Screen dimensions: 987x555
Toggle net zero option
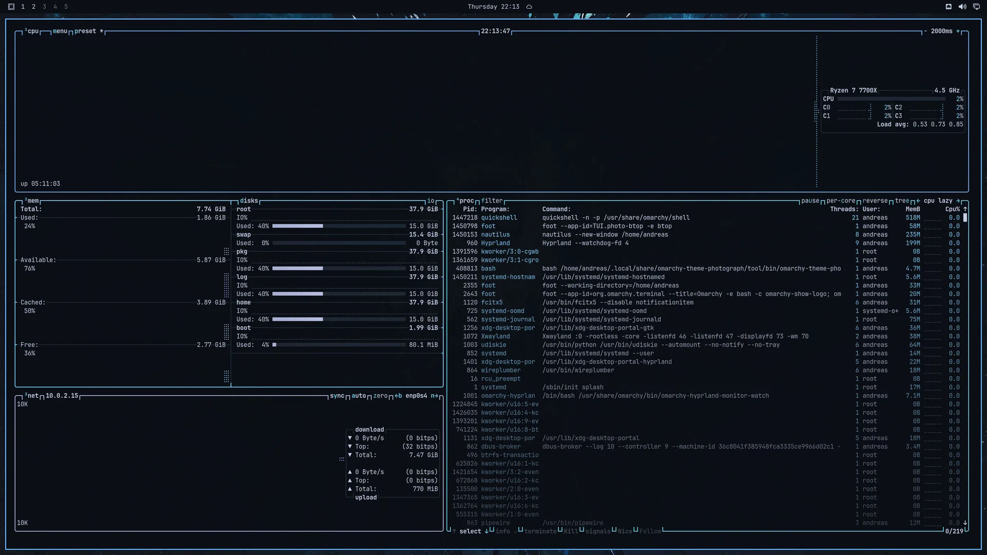[380, 396]
